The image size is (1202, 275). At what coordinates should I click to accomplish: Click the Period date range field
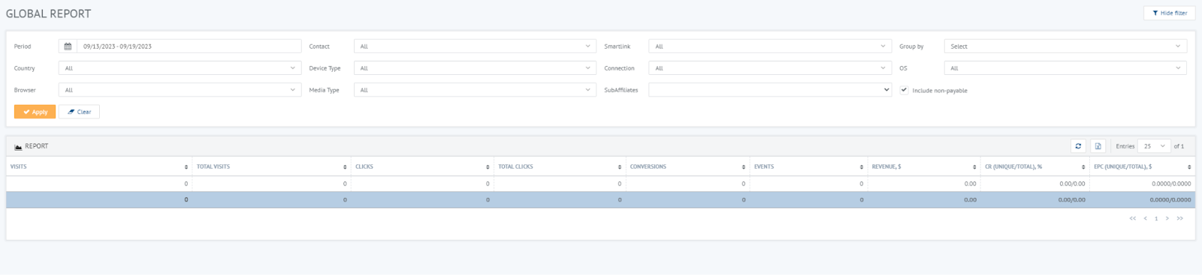click(189, 46)
